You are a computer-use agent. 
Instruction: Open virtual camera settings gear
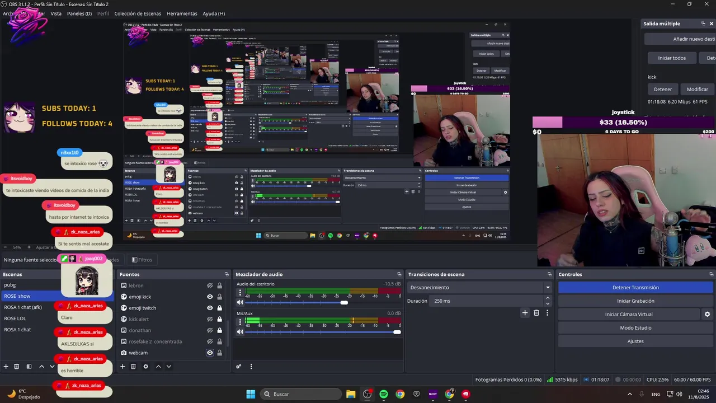coord(708,315)
